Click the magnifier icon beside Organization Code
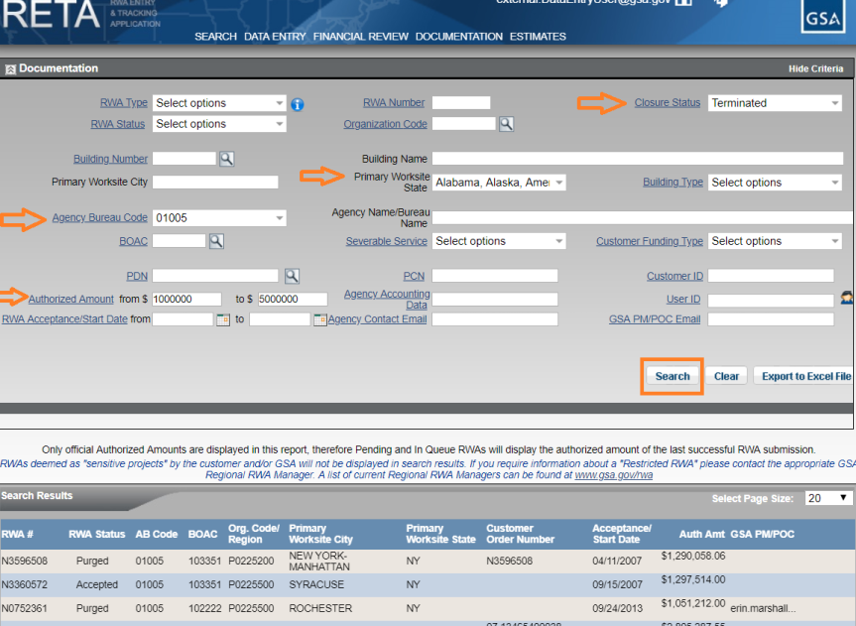Image resolution: width=856 pixels, height=626 pixels. coord(506,123)
